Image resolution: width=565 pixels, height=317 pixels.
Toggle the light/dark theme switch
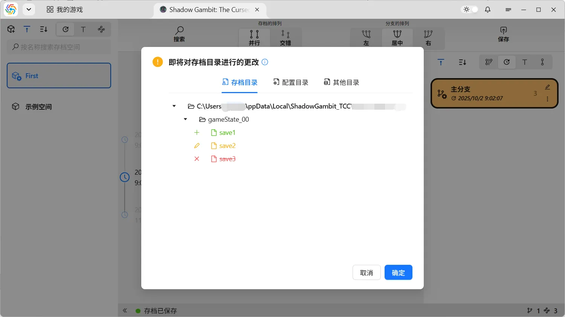click(x=470, y=10)
